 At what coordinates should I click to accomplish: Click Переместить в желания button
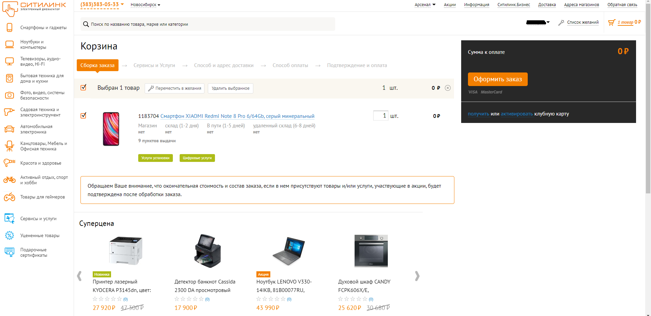click(175, 88)
